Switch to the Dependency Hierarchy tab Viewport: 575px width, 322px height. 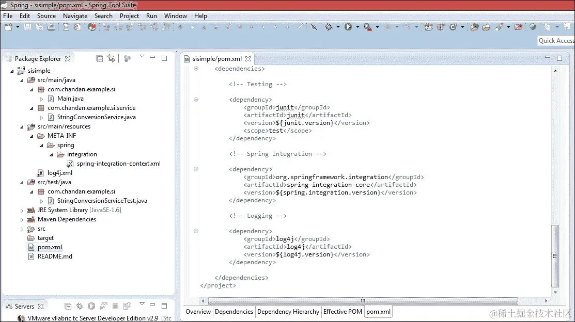[x=288, y=312]
